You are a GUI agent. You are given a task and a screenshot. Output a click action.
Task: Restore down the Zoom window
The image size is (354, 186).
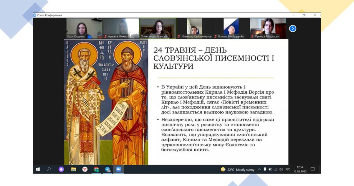(x=304, y=15)
